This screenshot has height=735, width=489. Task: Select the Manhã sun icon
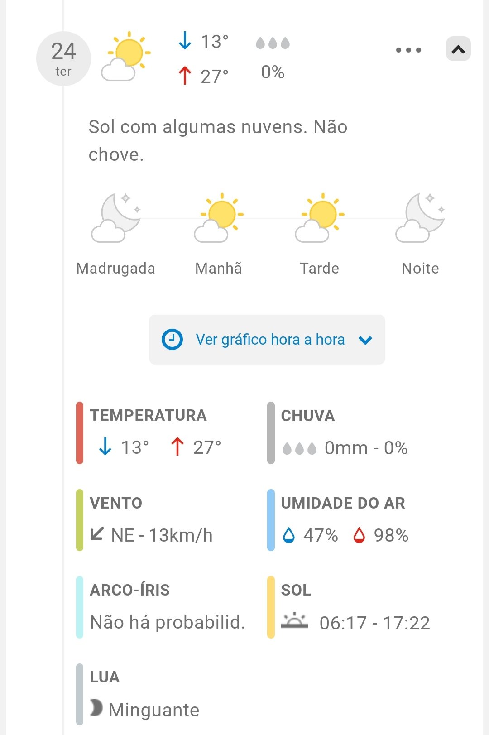[x=219, y=218]
